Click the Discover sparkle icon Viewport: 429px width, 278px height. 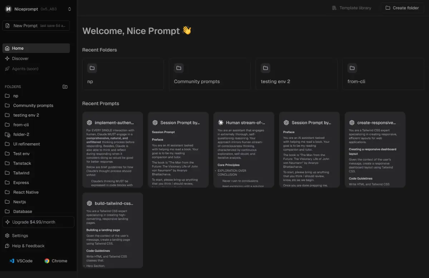(7, 58)
